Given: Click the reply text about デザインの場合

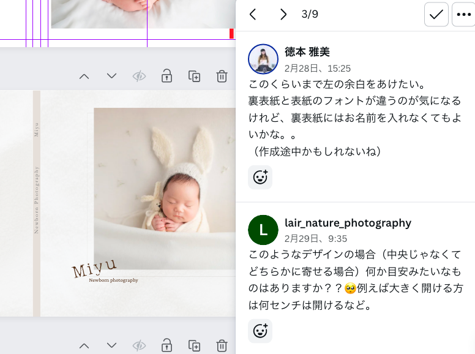Looking at the screenshot, I should [x=356, y=280].
